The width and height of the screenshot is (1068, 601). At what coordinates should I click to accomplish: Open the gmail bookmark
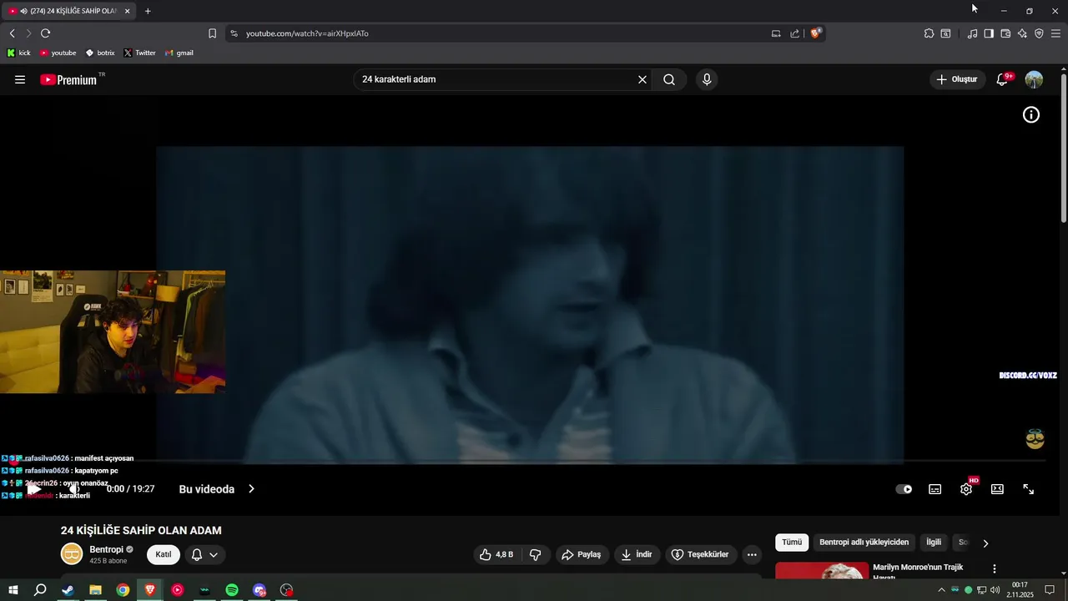pyautogui.click(x=179, y=53)
